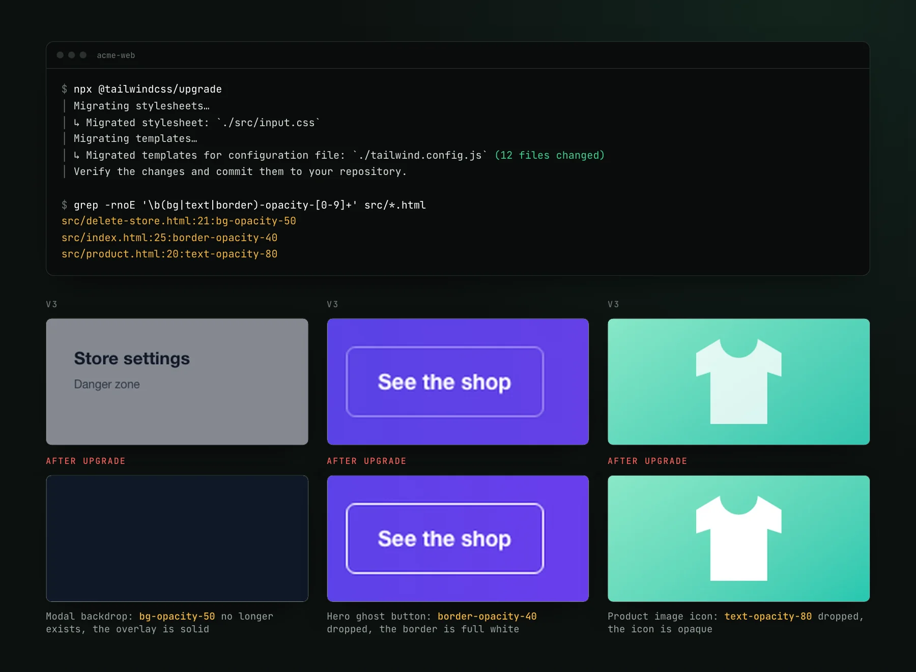Open the solid dark after-upgrade overlay thumbnail
Screen dimensions: 916x672
pos(177,538)
